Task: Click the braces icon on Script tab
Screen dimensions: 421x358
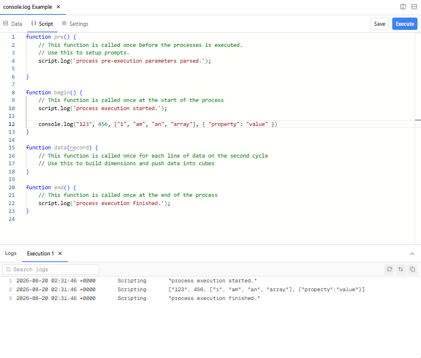Action: click(33, 23)
